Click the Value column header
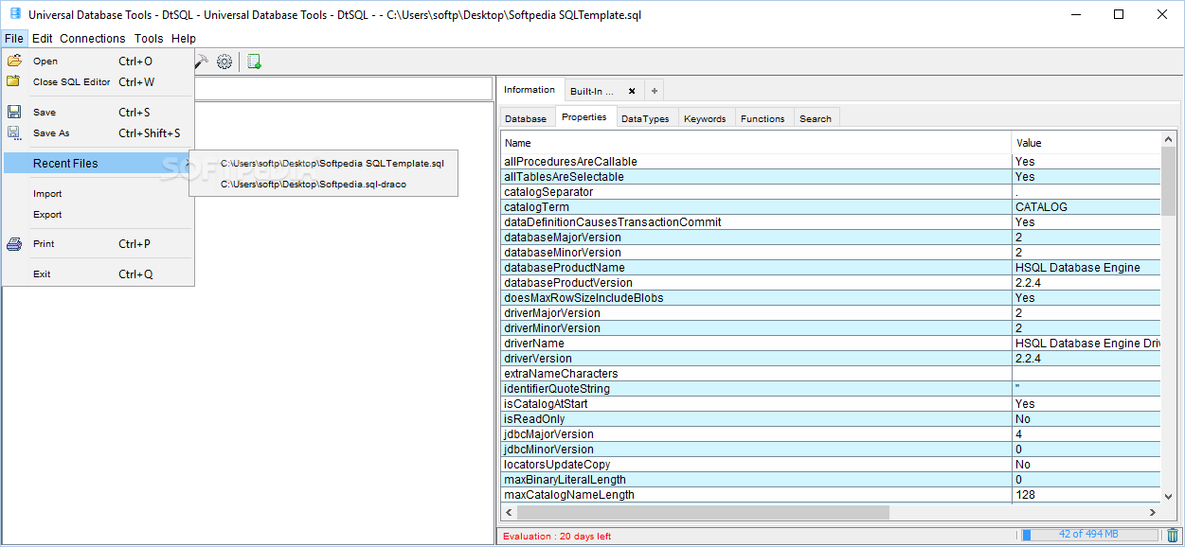The width and height of the screenshot is (1185, 547). click(x=1086, y=143)
